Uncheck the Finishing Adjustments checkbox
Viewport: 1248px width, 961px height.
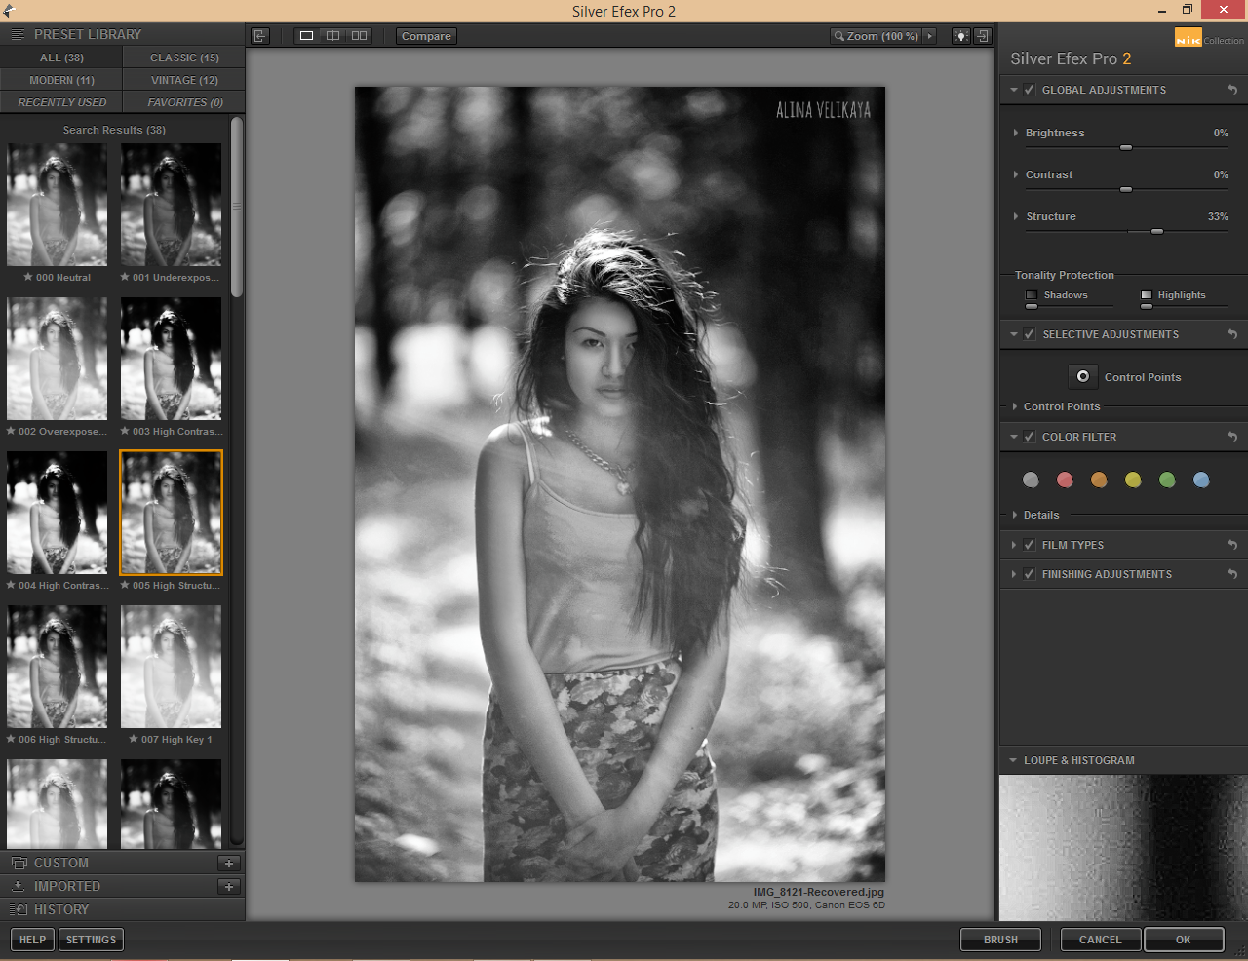(x=1030, y=574)
